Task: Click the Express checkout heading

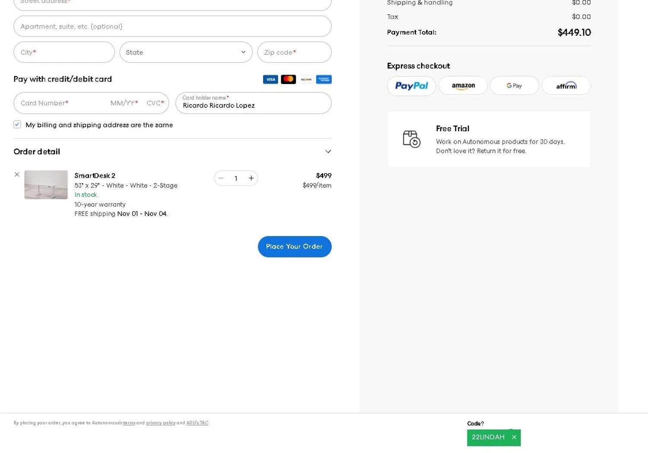Action: click(419, 66)
